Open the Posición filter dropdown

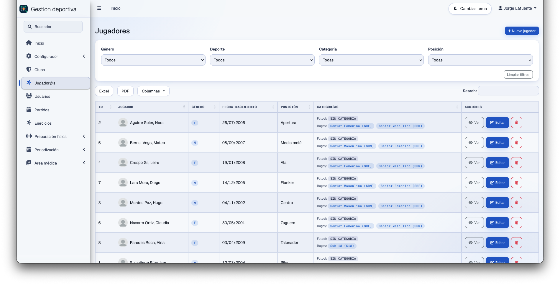pyautogui.click(x=480, y=60)
